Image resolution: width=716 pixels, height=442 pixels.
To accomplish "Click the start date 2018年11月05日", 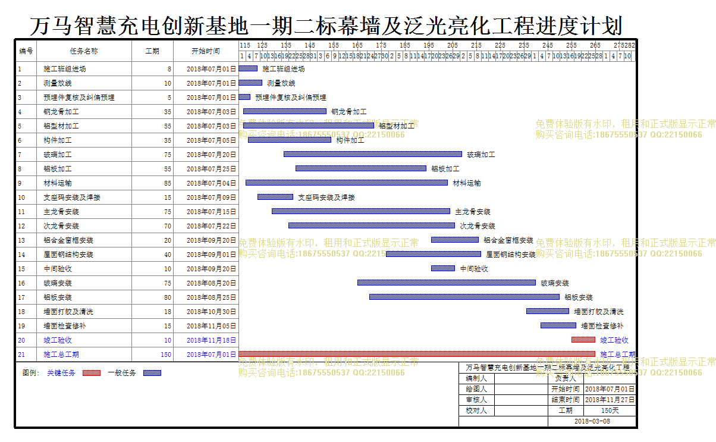I will tap(211, 326).
